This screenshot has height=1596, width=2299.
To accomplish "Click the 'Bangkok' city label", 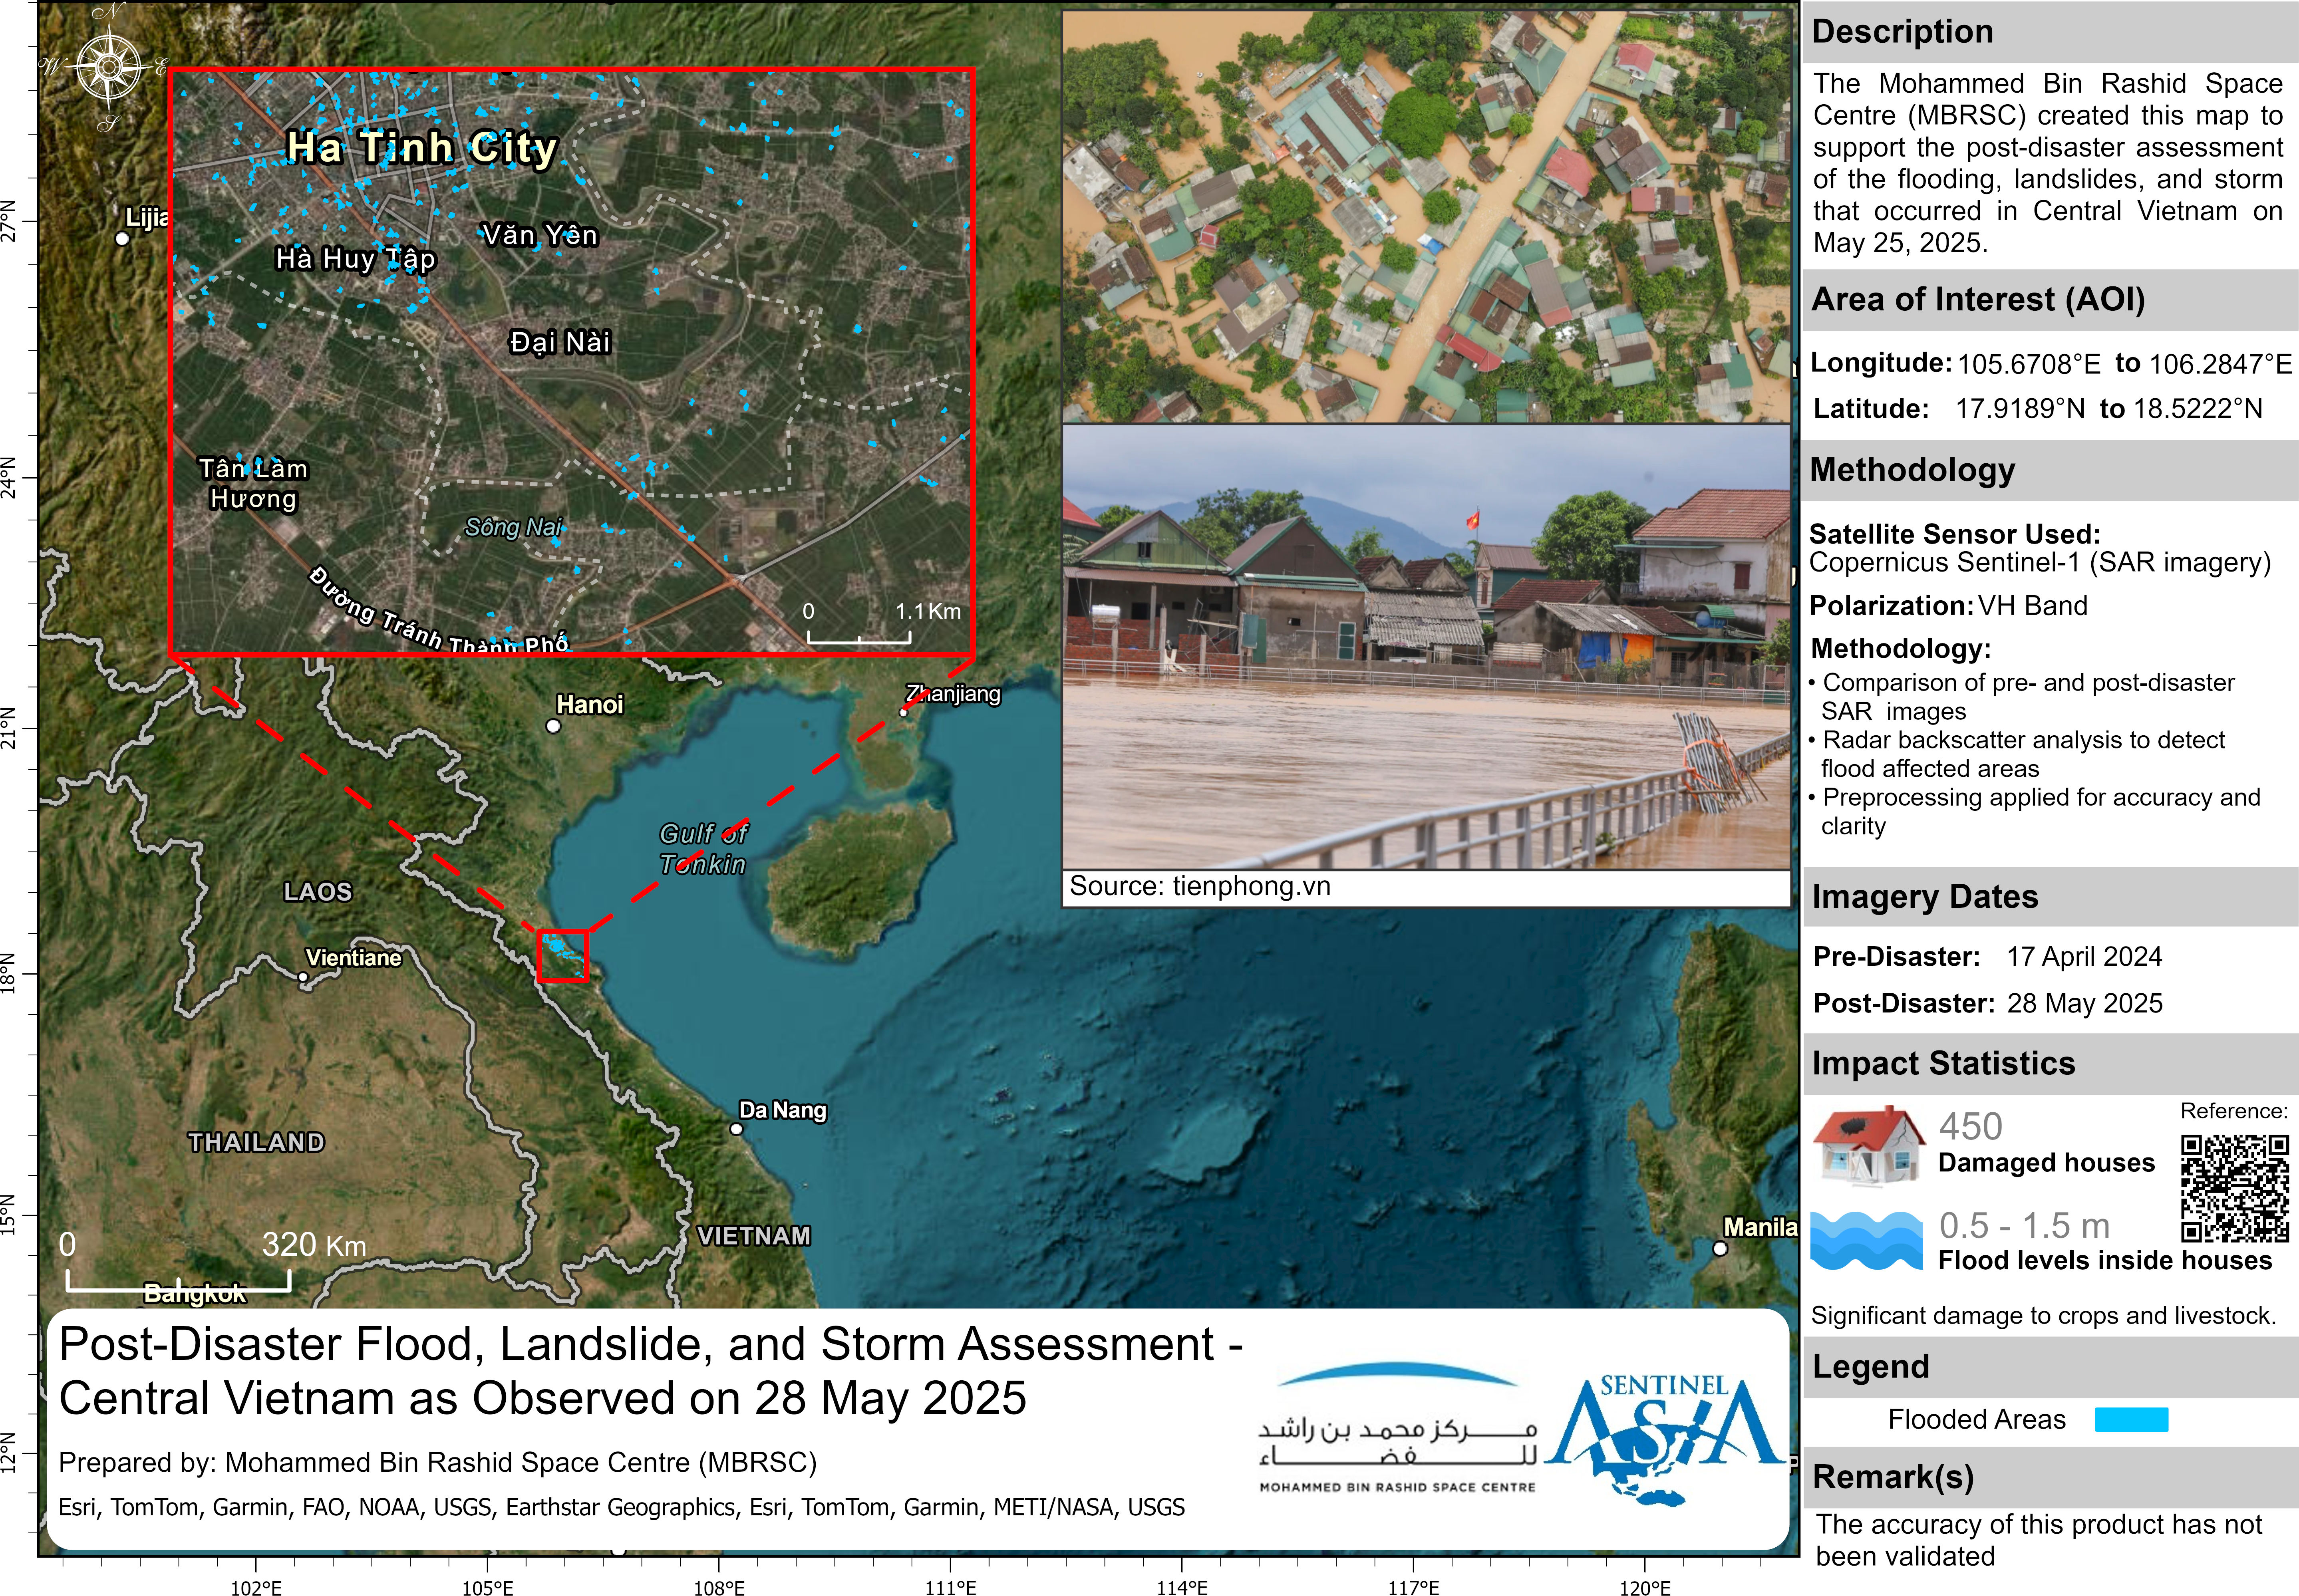I will (x=195, y=1294).
